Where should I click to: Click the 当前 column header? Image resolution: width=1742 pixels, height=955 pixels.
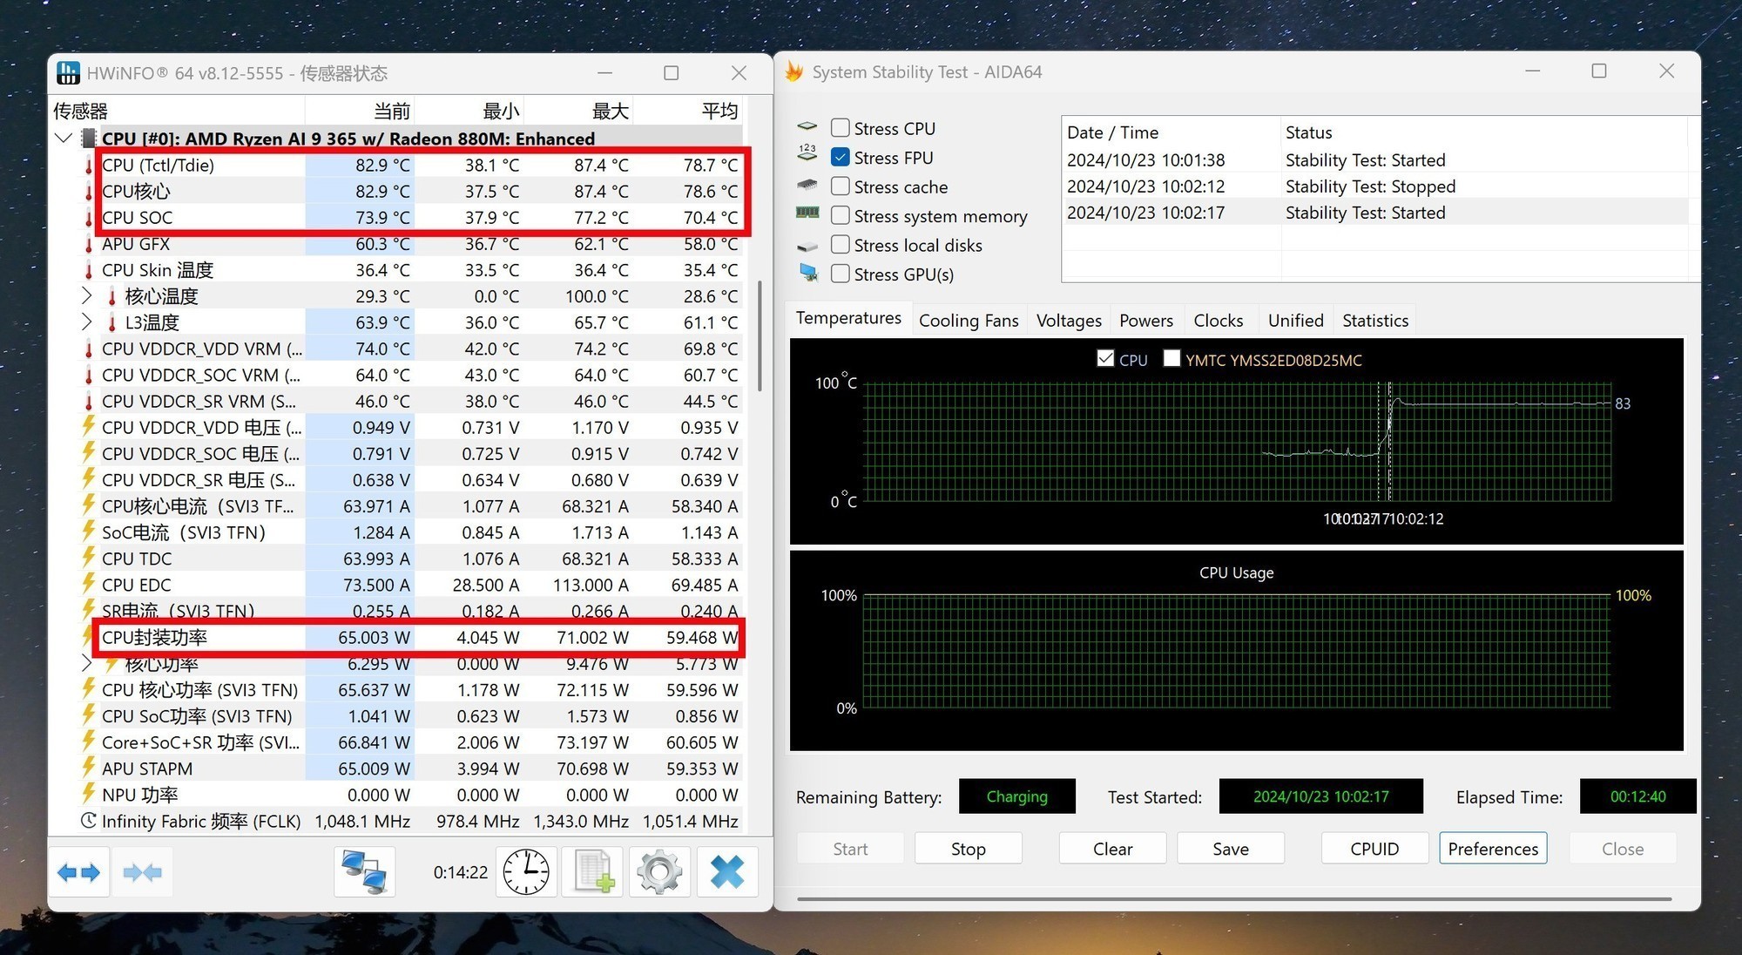359,111
